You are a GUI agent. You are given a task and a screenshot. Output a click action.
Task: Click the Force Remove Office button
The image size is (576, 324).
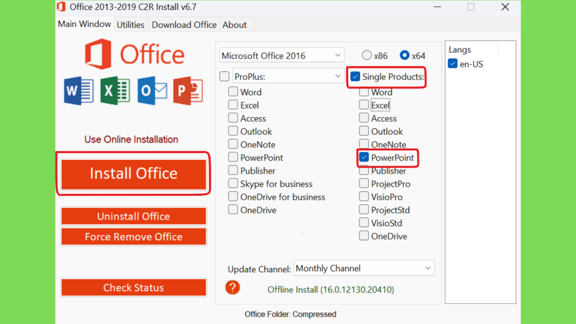(134, 237)
